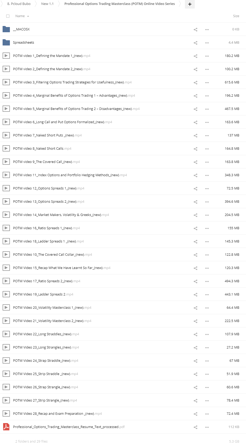Click the plus button to add new

click(x=190, y=4)
